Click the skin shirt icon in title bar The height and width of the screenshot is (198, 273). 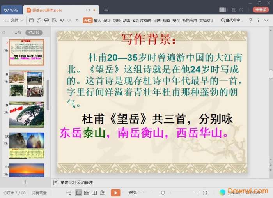click(241, 10)
